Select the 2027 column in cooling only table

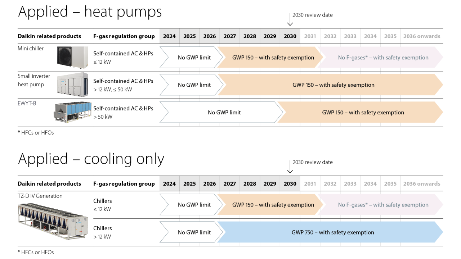pyautogui.click(x=229, y=184)
